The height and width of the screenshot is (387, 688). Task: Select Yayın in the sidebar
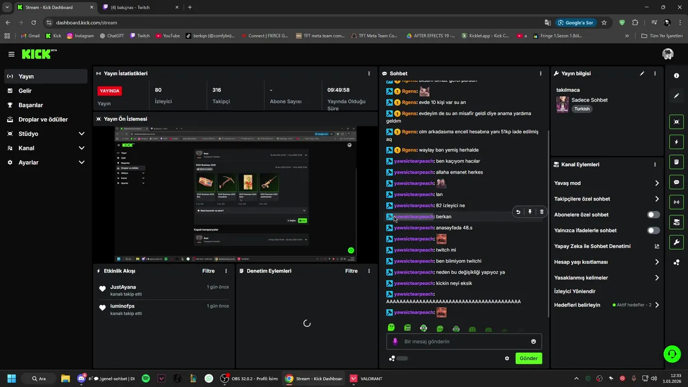[x=46, y=76]
